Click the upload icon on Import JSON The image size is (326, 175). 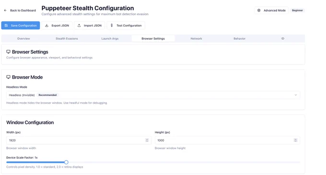79,25
